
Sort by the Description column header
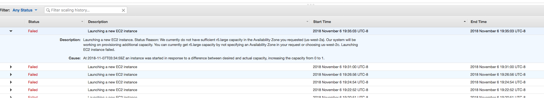(98, 22)
